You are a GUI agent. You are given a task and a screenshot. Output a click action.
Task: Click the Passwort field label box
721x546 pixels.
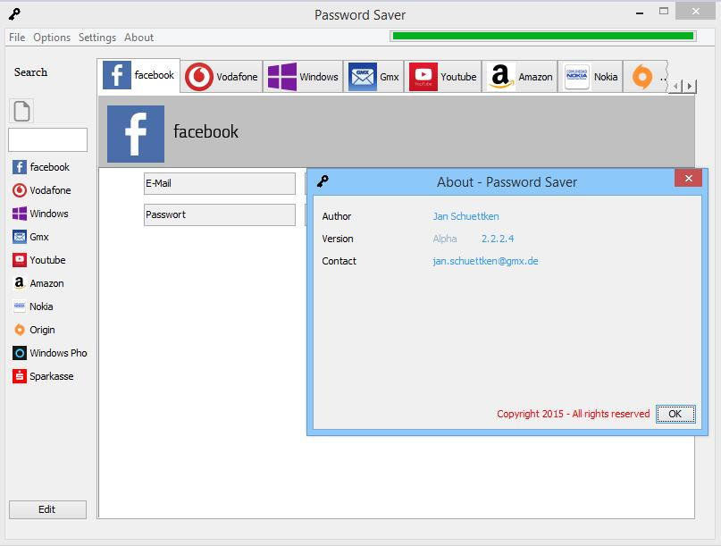(x=219, y=214)
